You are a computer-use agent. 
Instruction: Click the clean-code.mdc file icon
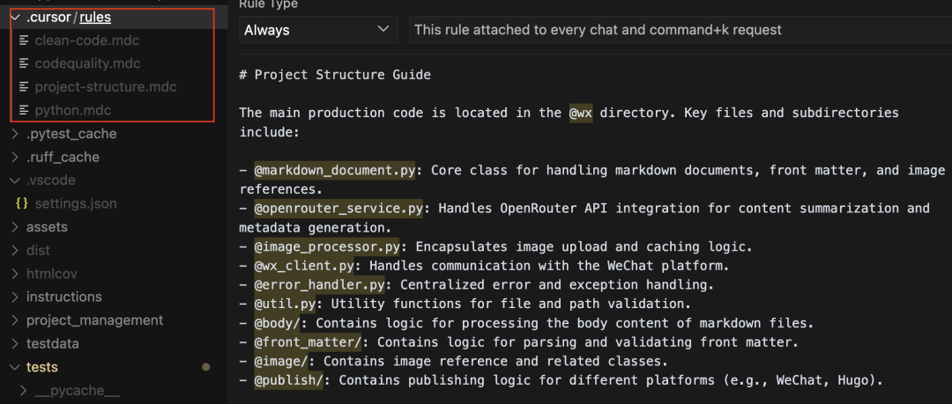pyautogui.click(x=25, y=40)
